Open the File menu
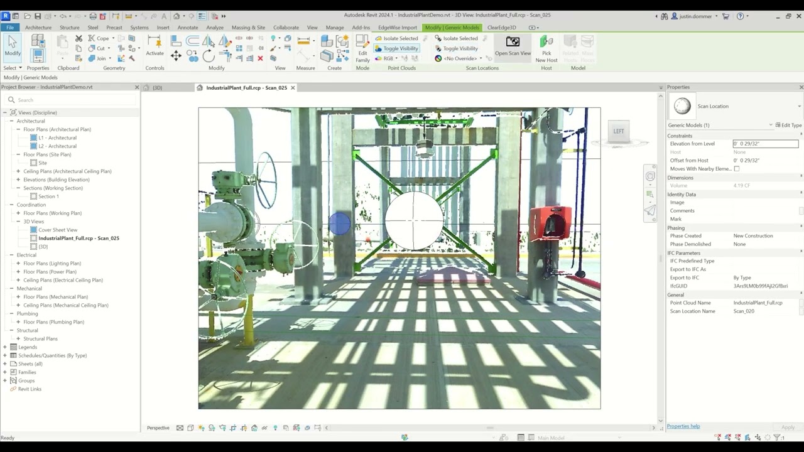The image size is (804, 452). (x=9, y=28)
